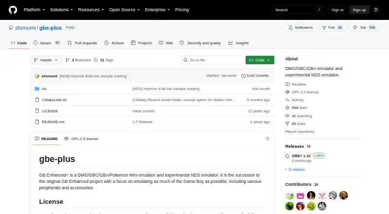Expand the Open Source menu
389x214 pixels.
pyautogui.click(x=124, y=10)
